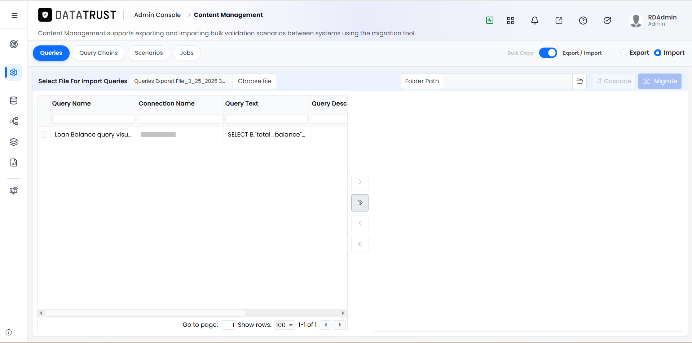Open the target icon in the sidebar
692x343 pixels.
pyautogui.click(x=14, y=44)
